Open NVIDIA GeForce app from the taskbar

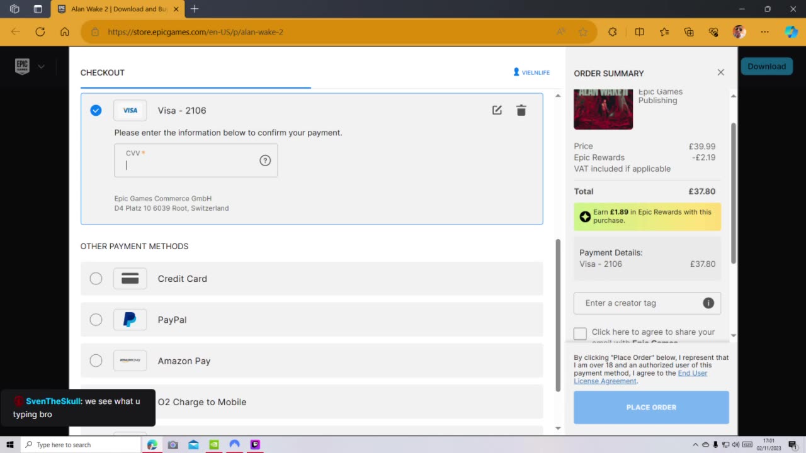click(x=214, y=445)
